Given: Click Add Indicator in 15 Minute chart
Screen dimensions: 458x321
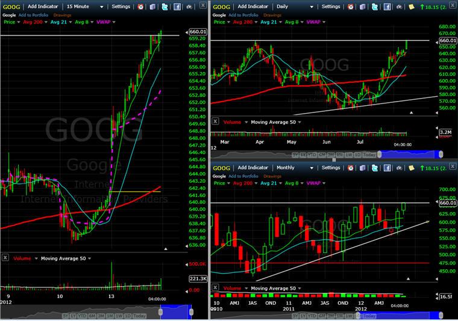Looking at the screenshot, I should tap(43, 7).
